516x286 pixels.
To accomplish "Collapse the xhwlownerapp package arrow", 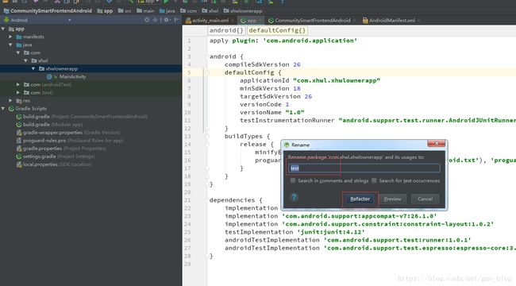I will point(33,68).
